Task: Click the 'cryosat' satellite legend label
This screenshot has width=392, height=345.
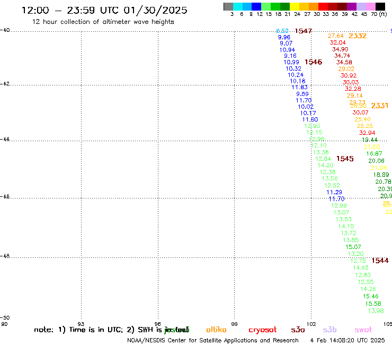Action: (263, 330)
